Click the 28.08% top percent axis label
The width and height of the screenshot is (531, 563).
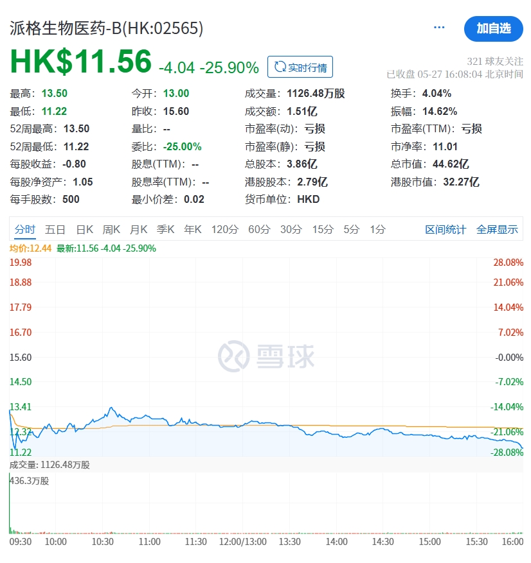pyautogui.click(x=508, y=263)
